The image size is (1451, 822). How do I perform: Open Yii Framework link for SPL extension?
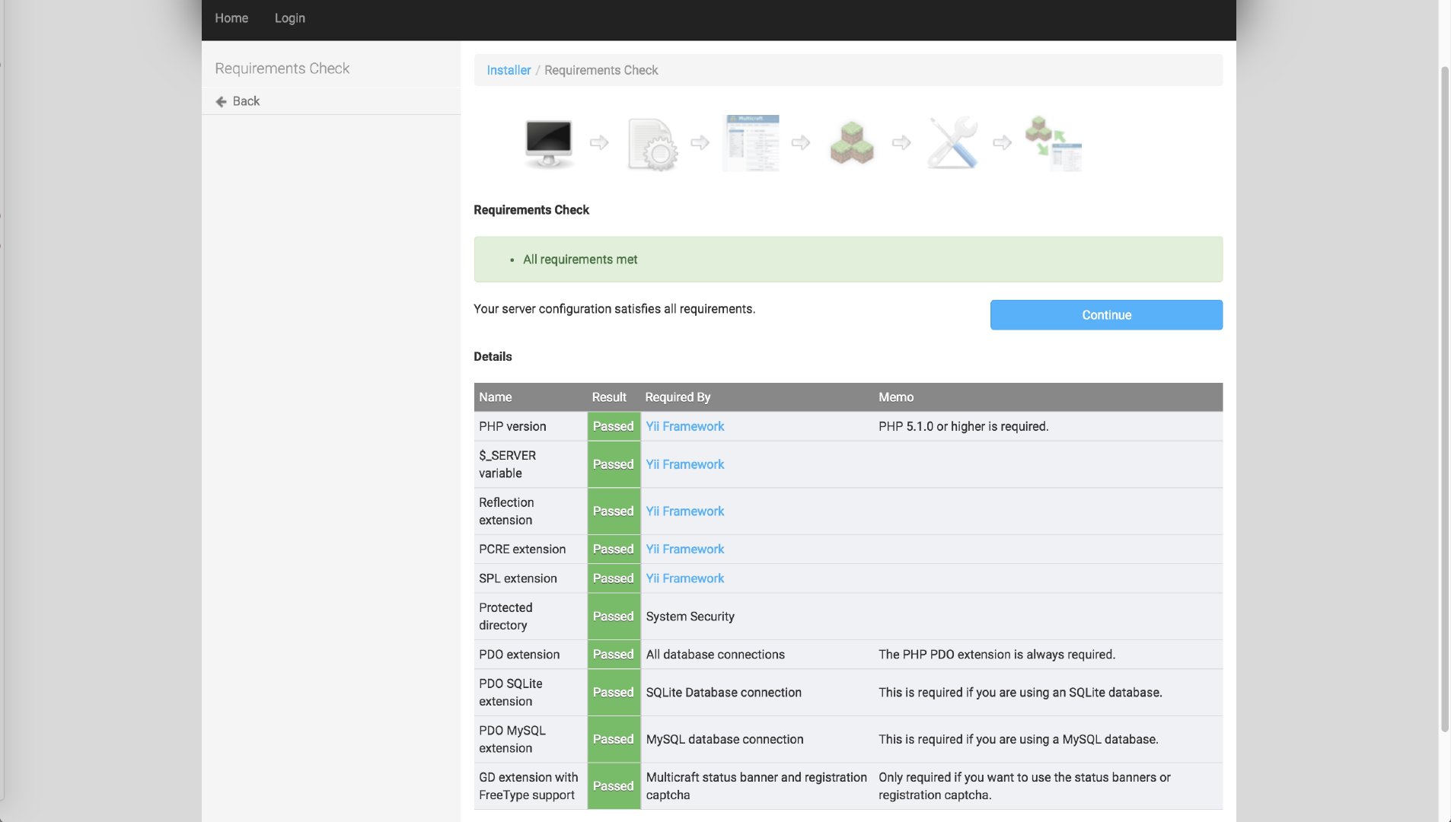click(x=684, y=578)
